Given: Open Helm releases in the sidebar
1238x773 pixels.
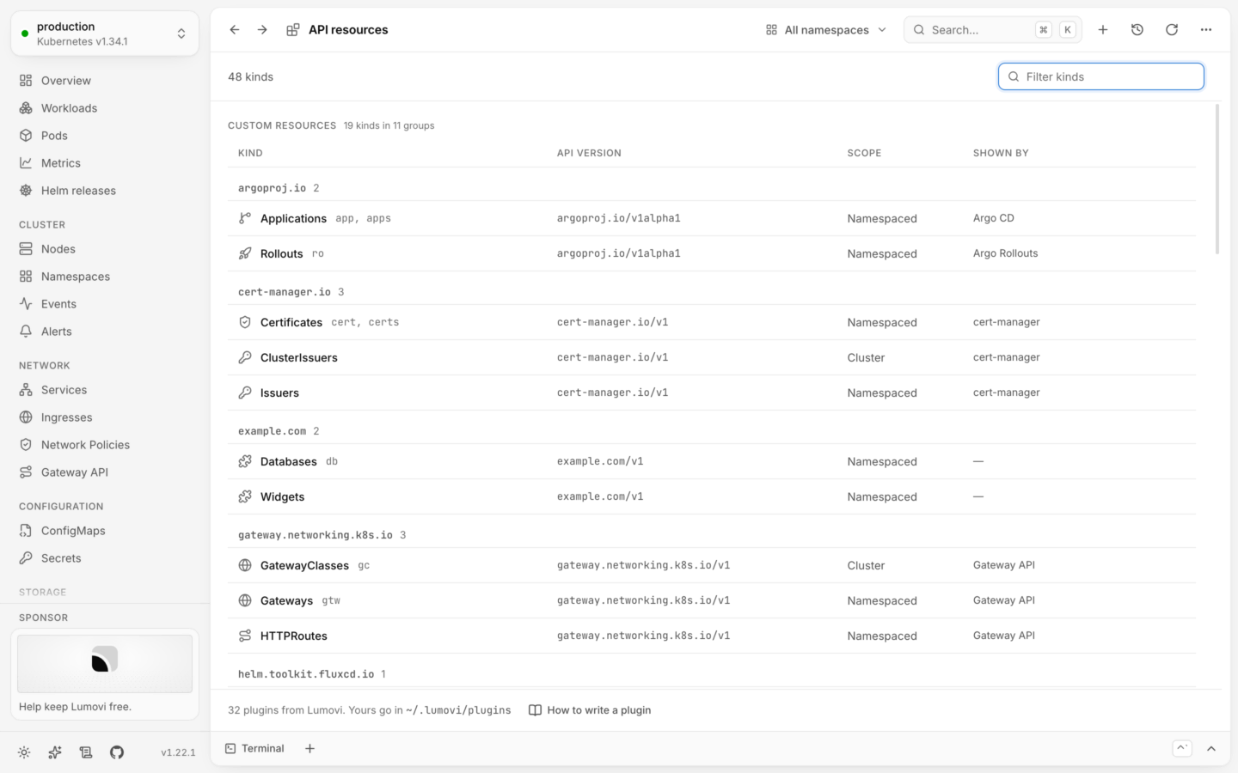Looking at the screenshot, I should 105,191.
